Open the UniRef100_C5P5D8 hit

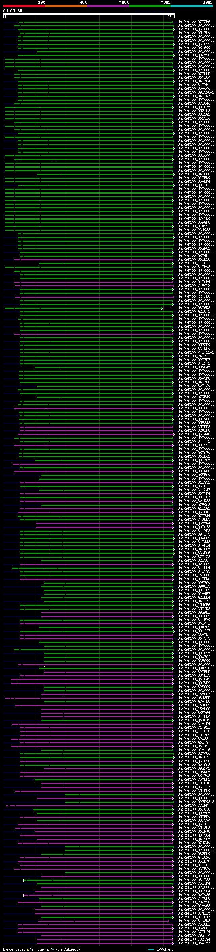(193, 427)
